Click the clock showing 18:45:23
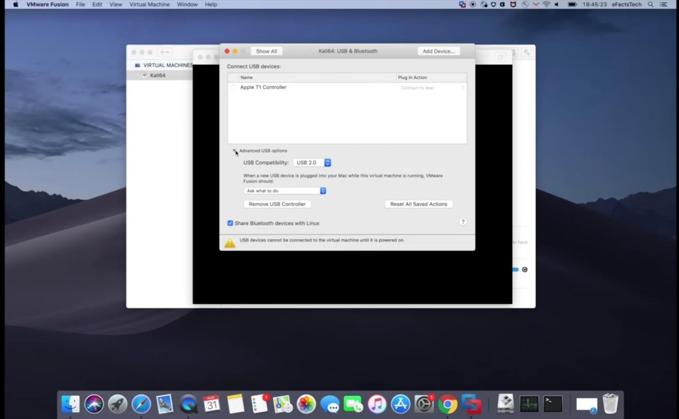This screenshot has width=679, height=419. pos(595,5)
